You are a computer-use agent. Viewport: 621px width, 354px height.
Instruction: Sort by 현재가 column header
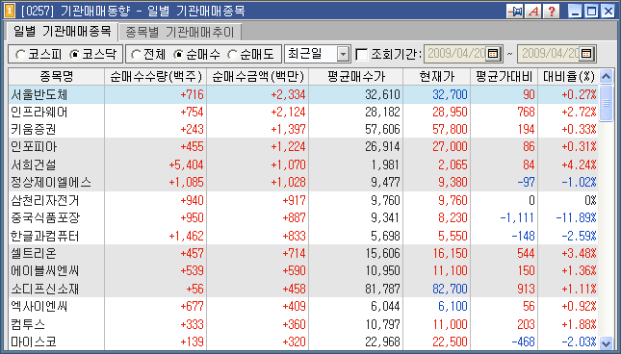coord(437,76)
